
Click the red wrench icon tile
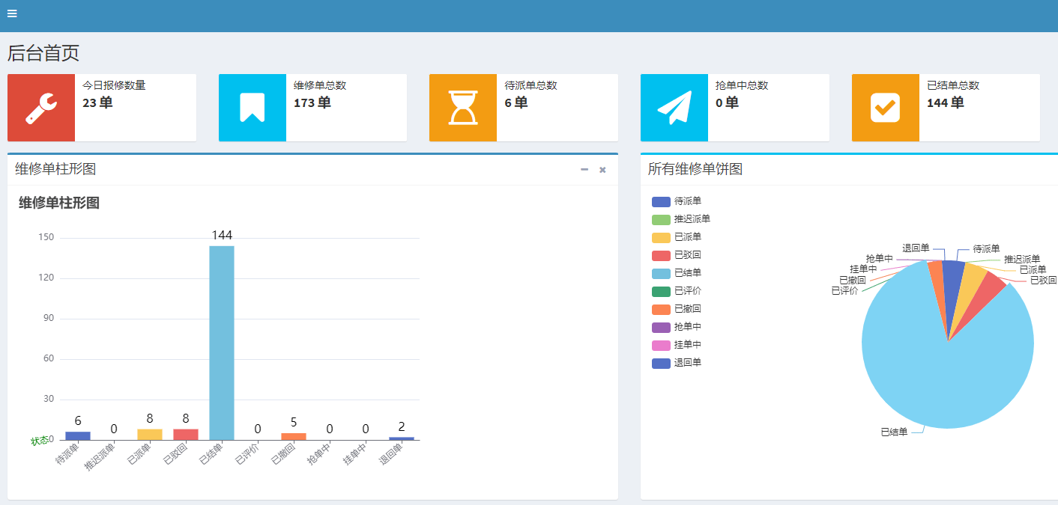coord(41,108)
